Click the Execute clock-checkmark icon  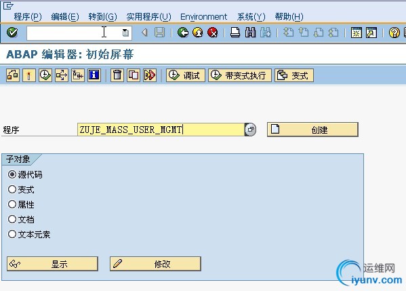pos(45,75)
